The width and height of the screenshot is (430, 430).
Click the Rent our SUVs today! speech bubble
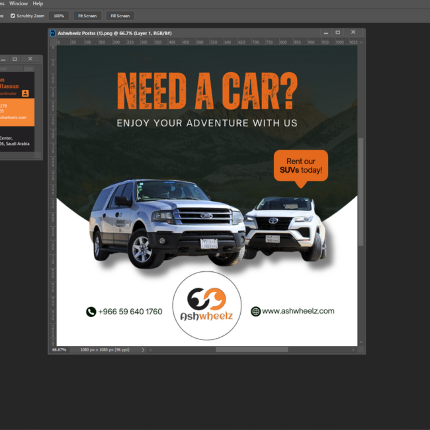point(301,168)
